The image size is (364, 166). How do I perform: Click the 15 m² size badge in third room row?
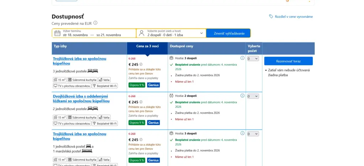[x=60, y=160]
